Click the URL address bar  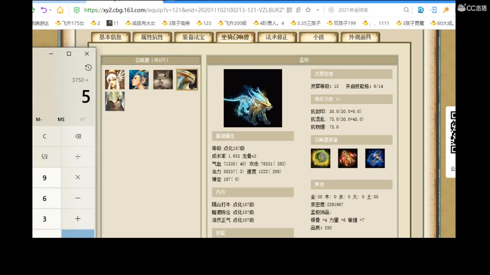click(x=184, y=10)
